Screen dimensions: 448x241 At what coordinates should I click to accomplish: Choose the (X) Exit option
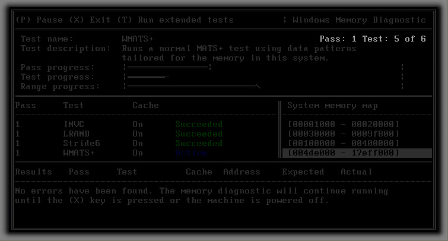(x=90, y=20)
